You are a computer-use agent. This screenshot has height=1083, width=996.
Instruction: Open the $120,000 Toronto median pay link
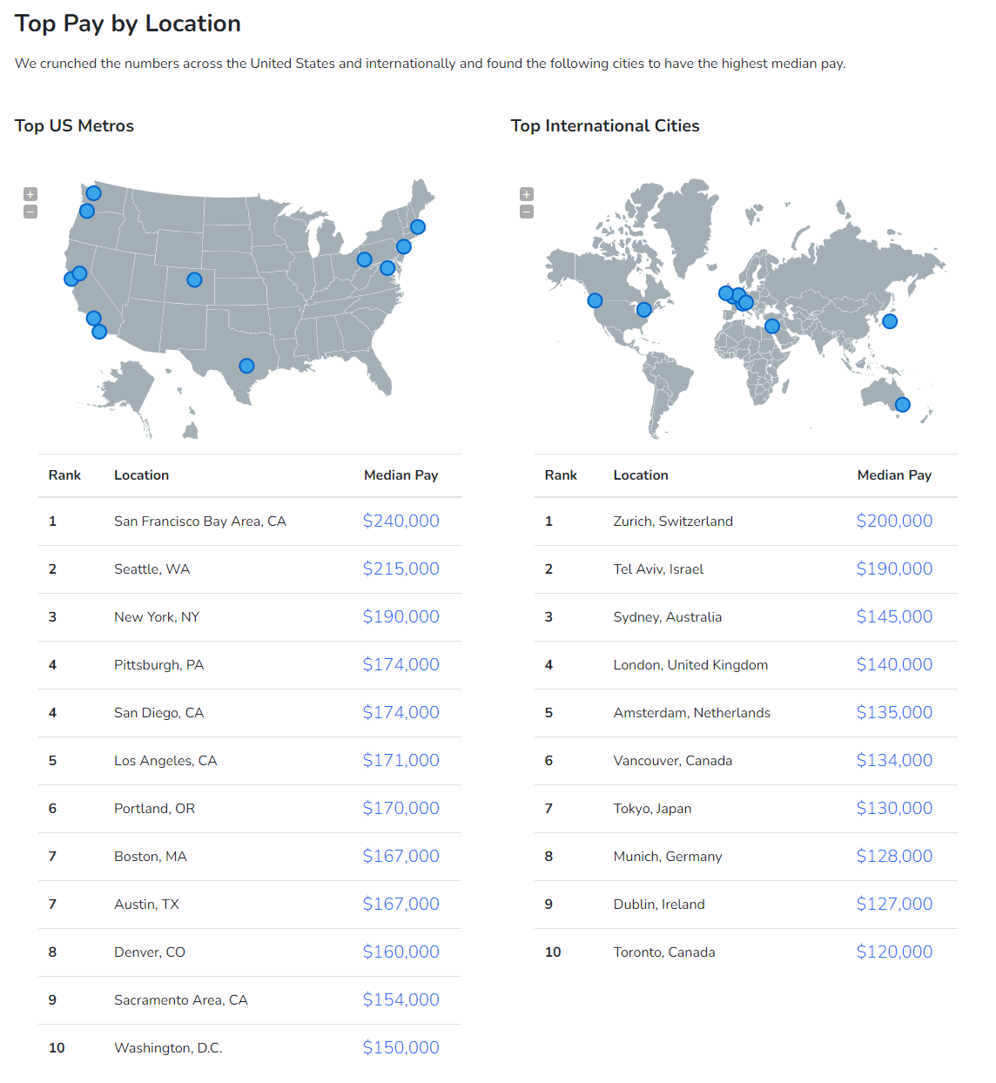click(895, 952)
